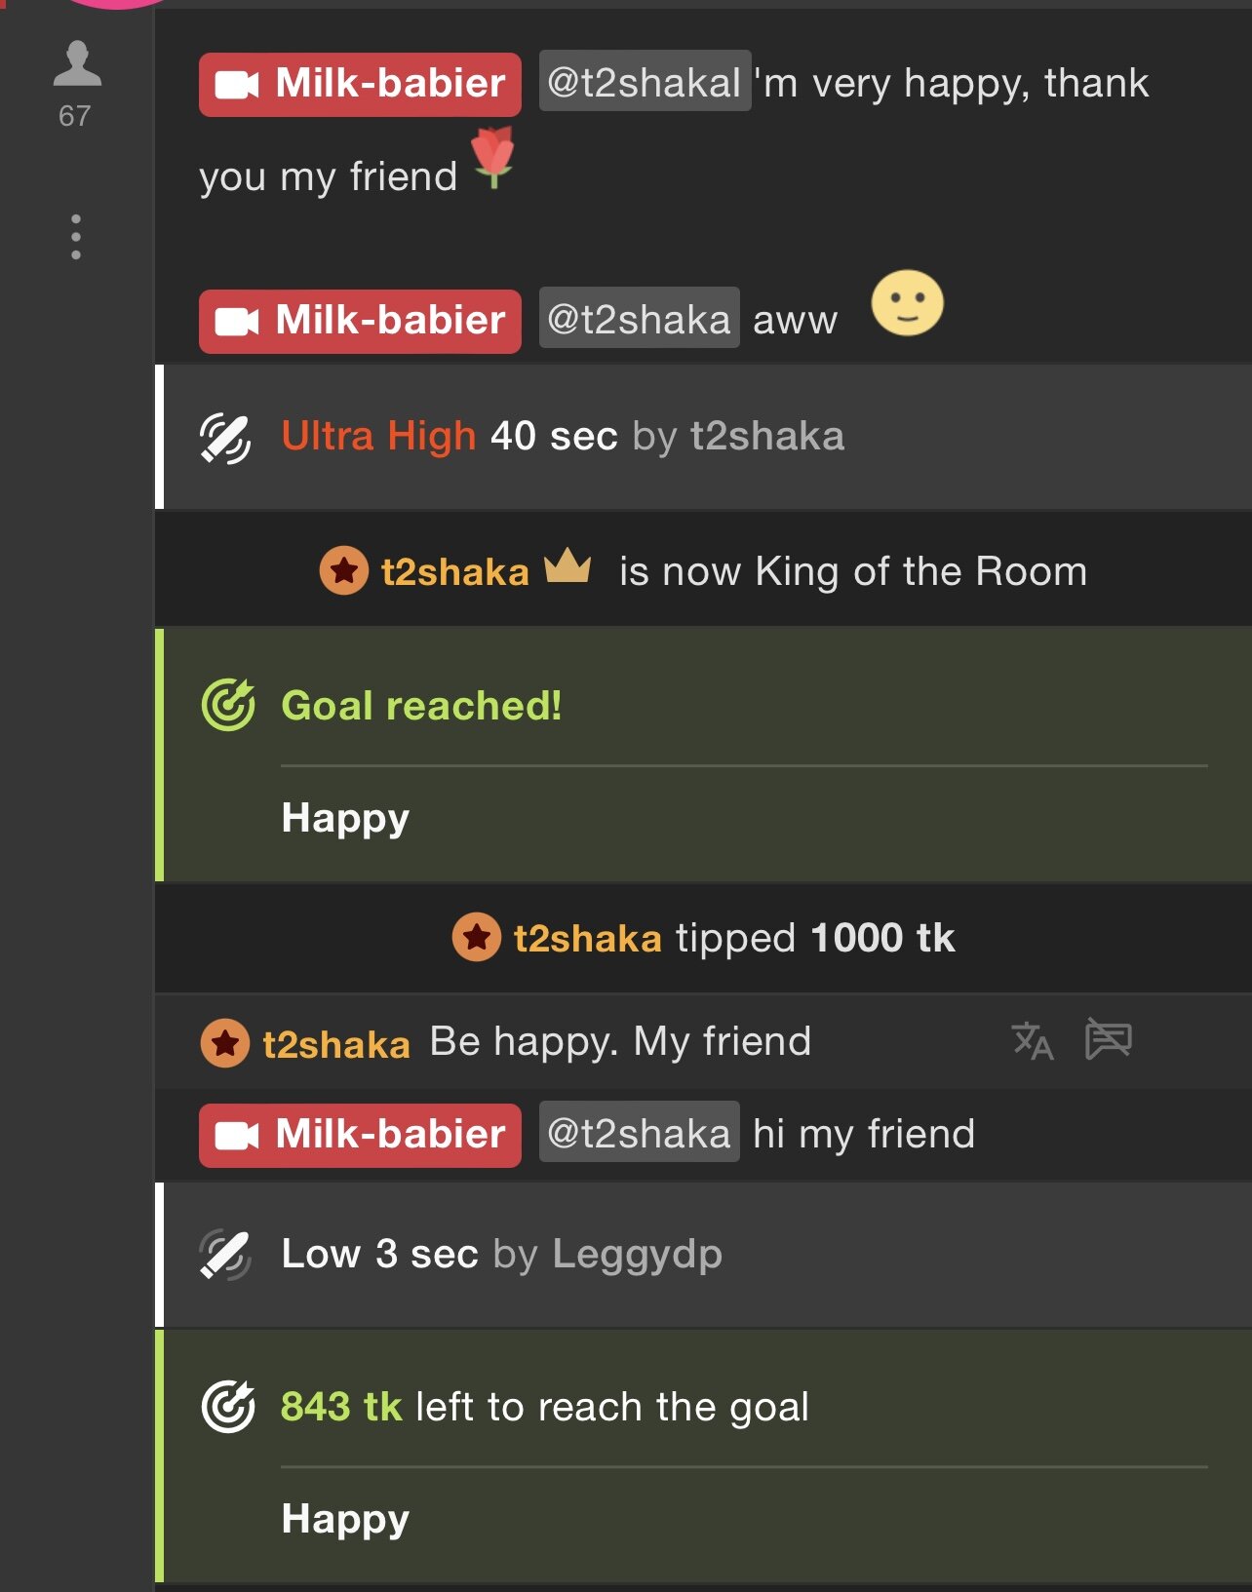Image resolution: width=1252 pixels, height=1592 pixels.
Task: Click the 843 tk left goal text
Action: coord(544,1407)
